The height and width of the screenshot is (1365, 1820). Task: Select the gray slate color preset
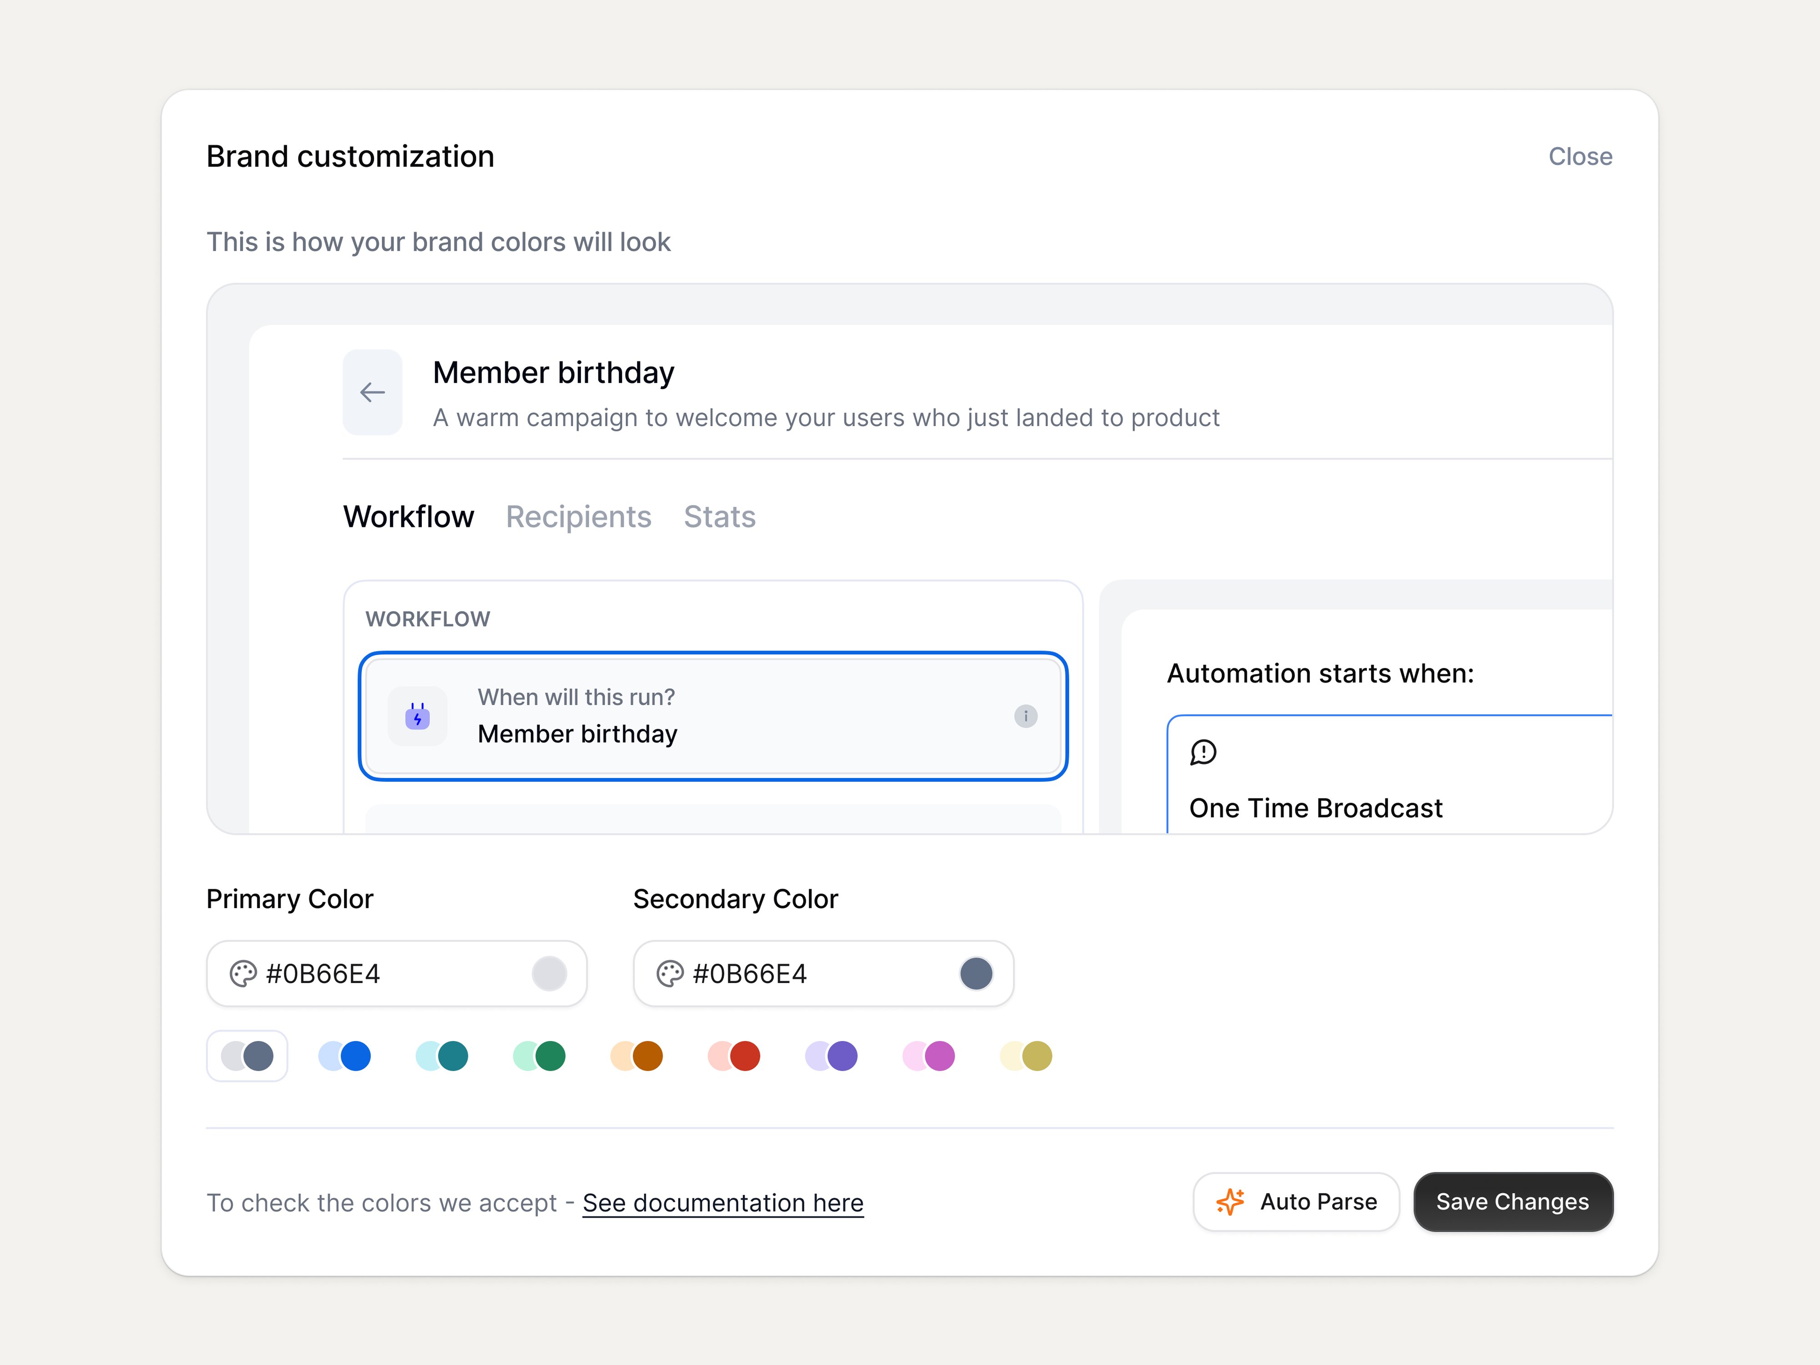247,1056
